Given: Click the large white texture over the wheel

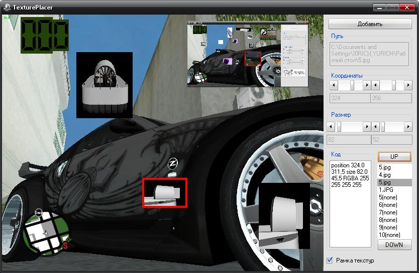Looking at the screenshot, I should [284, 216].
